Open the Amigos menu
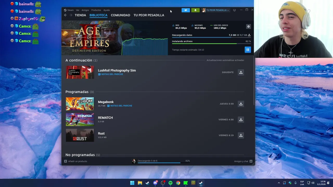The image size is (333, 187). 85,10
